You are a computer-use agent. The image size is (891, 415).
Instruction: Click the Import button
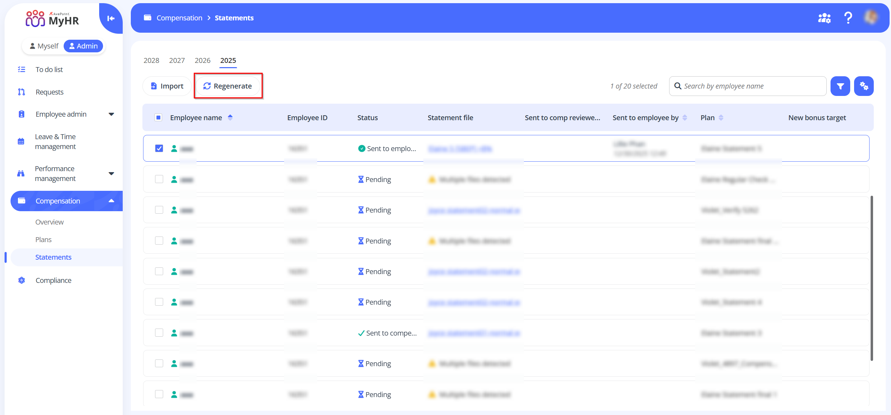(x=167, y=86)
